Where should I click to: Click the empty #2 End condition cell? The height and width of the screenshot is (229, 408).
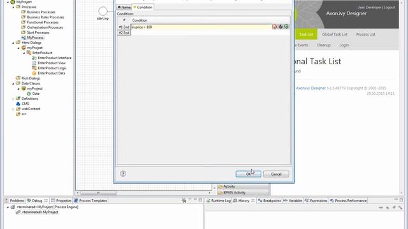(210, 32)
